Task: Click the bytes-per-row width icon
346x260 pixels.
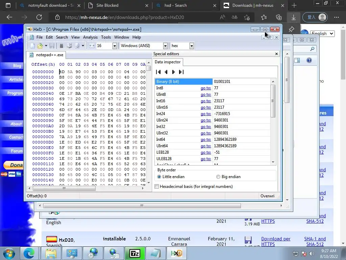Action: coord(92,46)
